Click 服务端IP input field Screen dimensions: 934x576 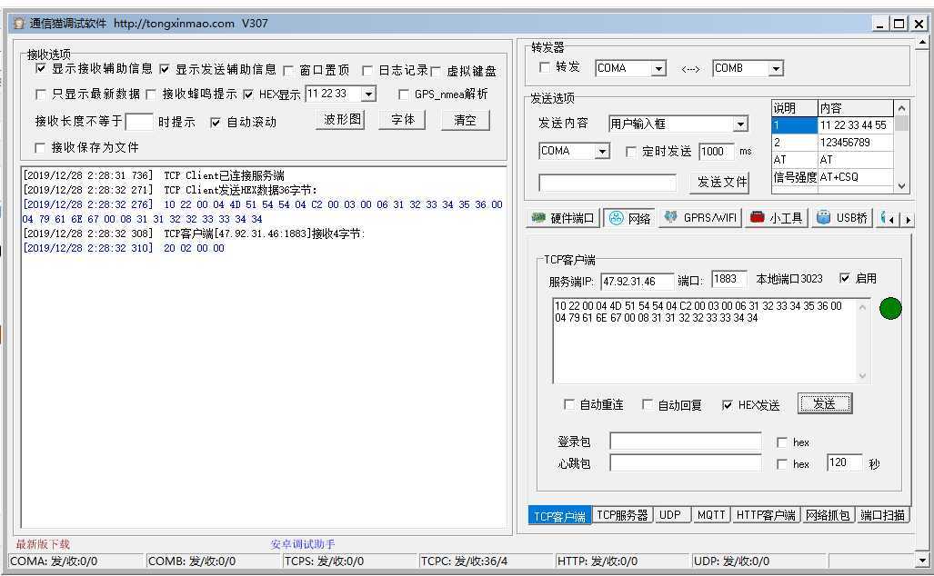tap(637, 281)
